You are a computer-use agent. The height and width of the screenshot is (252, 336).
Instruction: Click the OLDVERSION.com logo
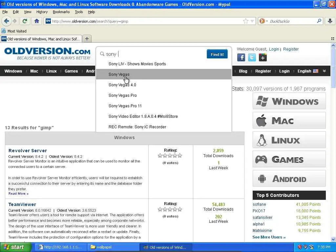click(47, 53)
